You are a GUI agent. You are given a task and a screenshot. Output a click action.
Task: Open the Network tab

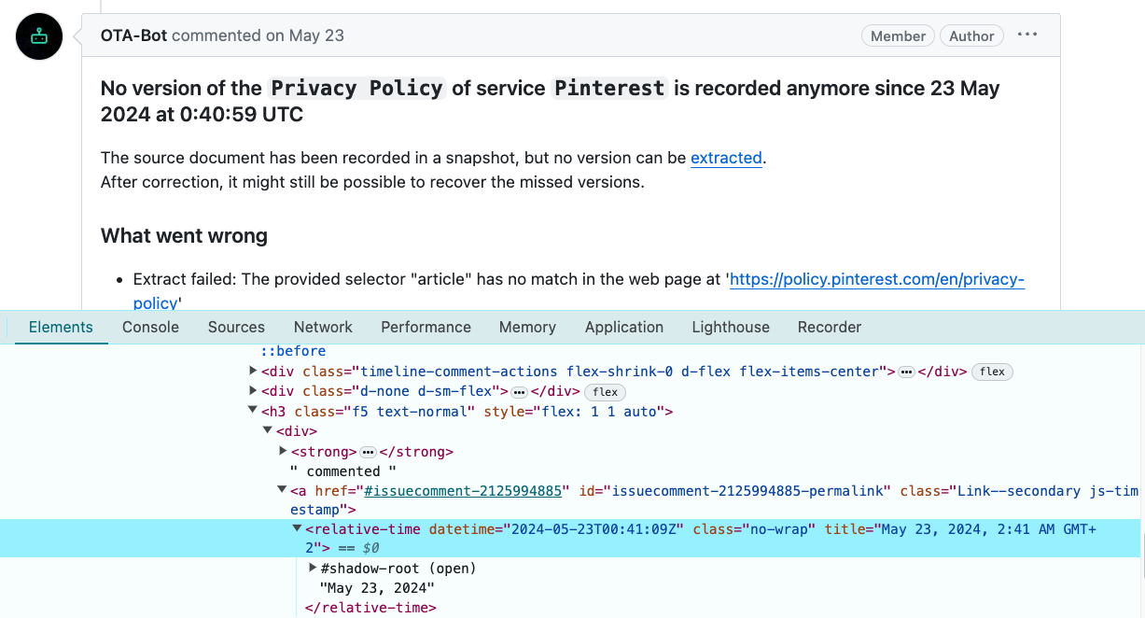tap(323, 327)
